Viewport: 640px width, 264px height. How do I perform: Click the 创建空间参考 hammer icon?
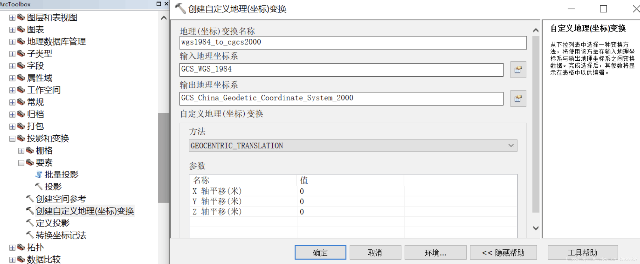30,199
